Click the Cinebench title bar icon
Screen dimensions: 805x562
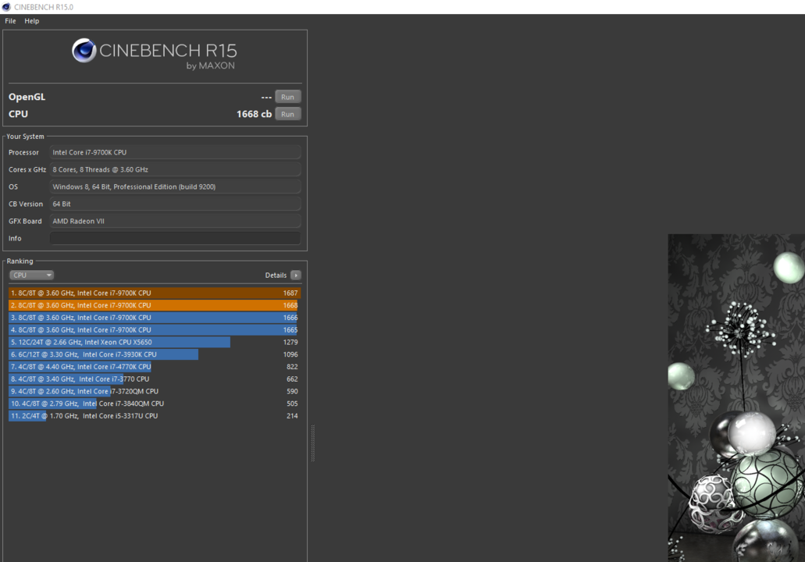click(6, 7)
